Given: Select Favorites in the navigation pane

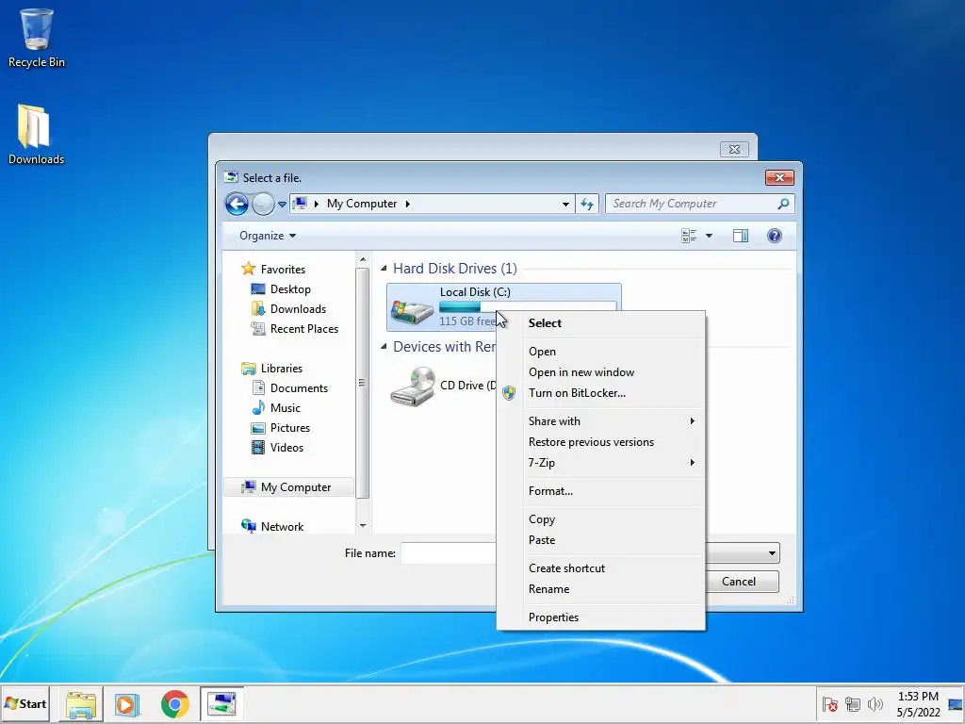Looking at the screenshot, I should 274,269.
